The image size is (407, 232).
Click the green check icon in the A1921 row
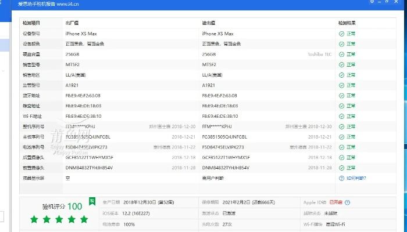coord(342,85)
